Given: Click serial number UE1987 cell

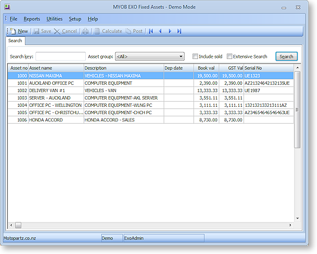Looking at the screenshot, I should pos(269,90).
